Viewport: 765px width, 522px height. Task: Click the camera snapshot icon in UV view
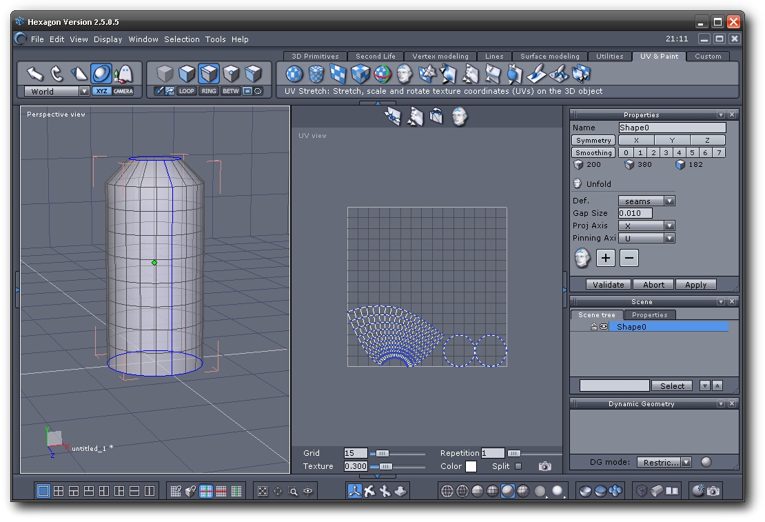coord(545,467)
